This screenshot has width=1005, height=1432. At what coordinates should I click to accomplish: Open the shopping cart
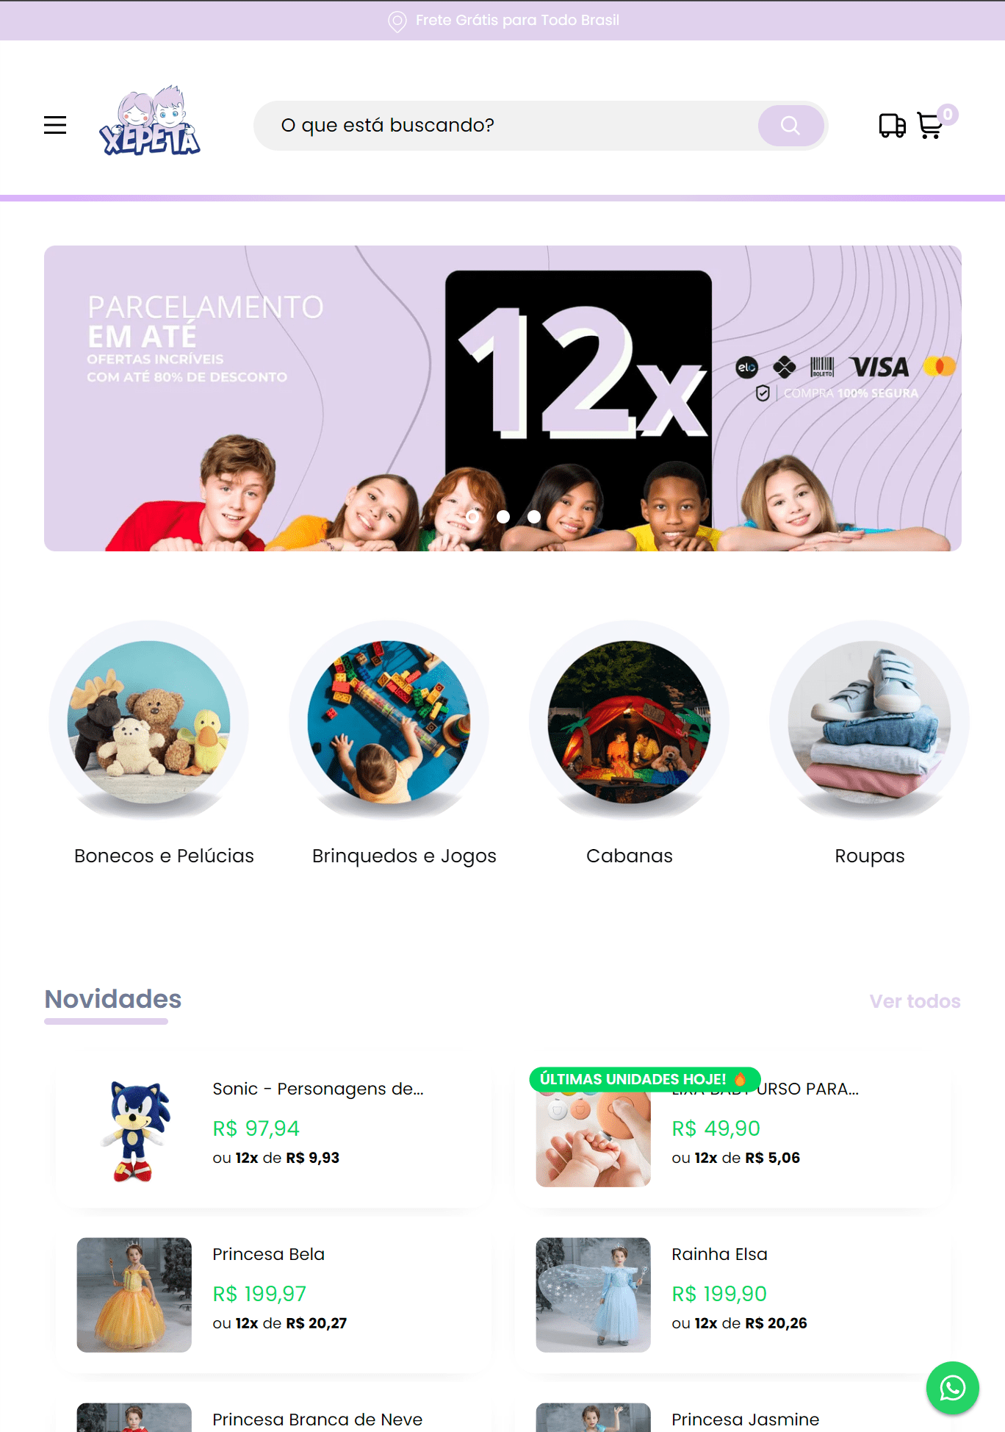931,126
